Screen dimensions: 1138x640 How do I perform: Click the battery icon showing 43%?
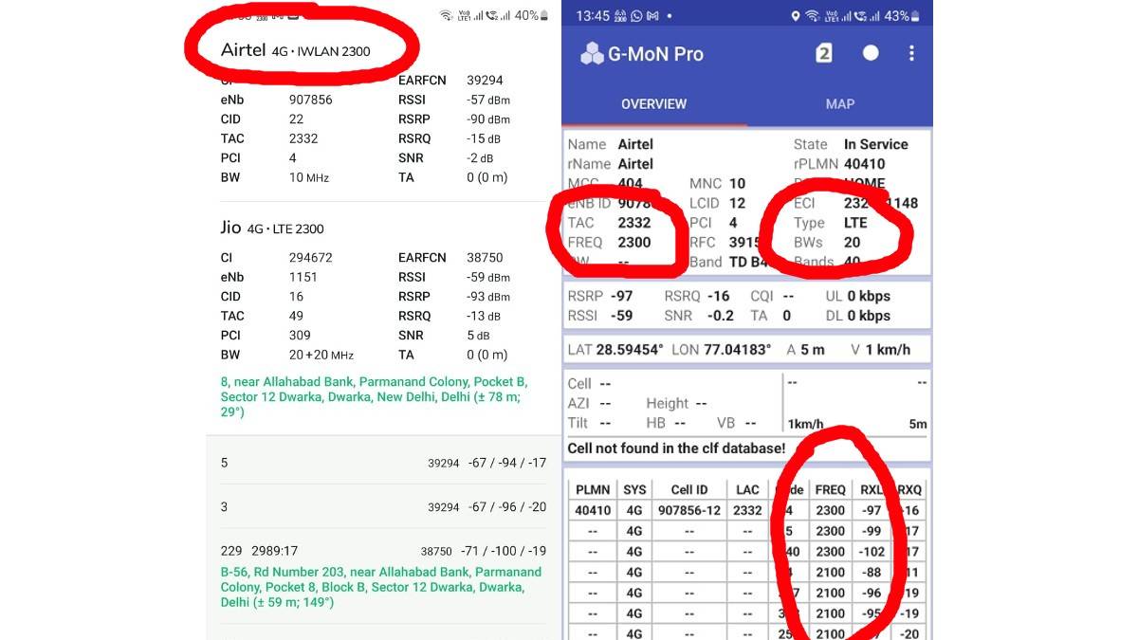pos(910,15)
